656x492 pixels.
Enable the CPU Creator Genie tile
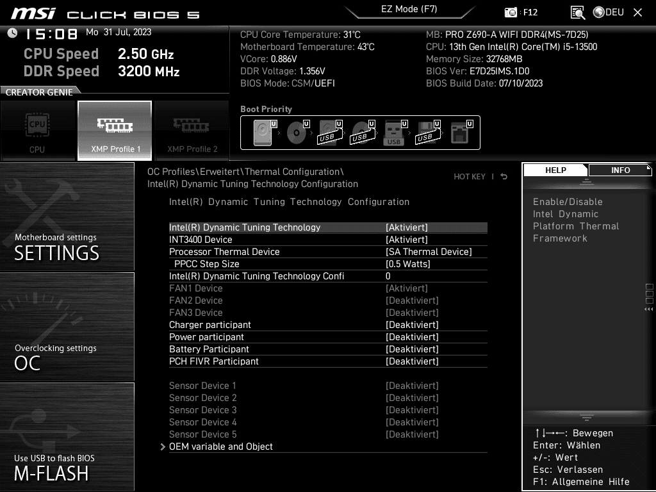click(38, 131)
